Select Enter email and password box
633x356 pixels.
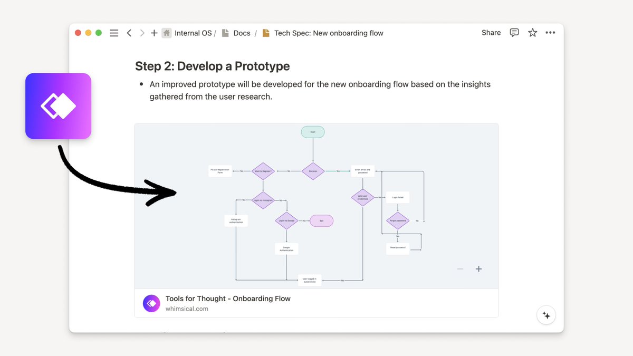click(363, 171)
